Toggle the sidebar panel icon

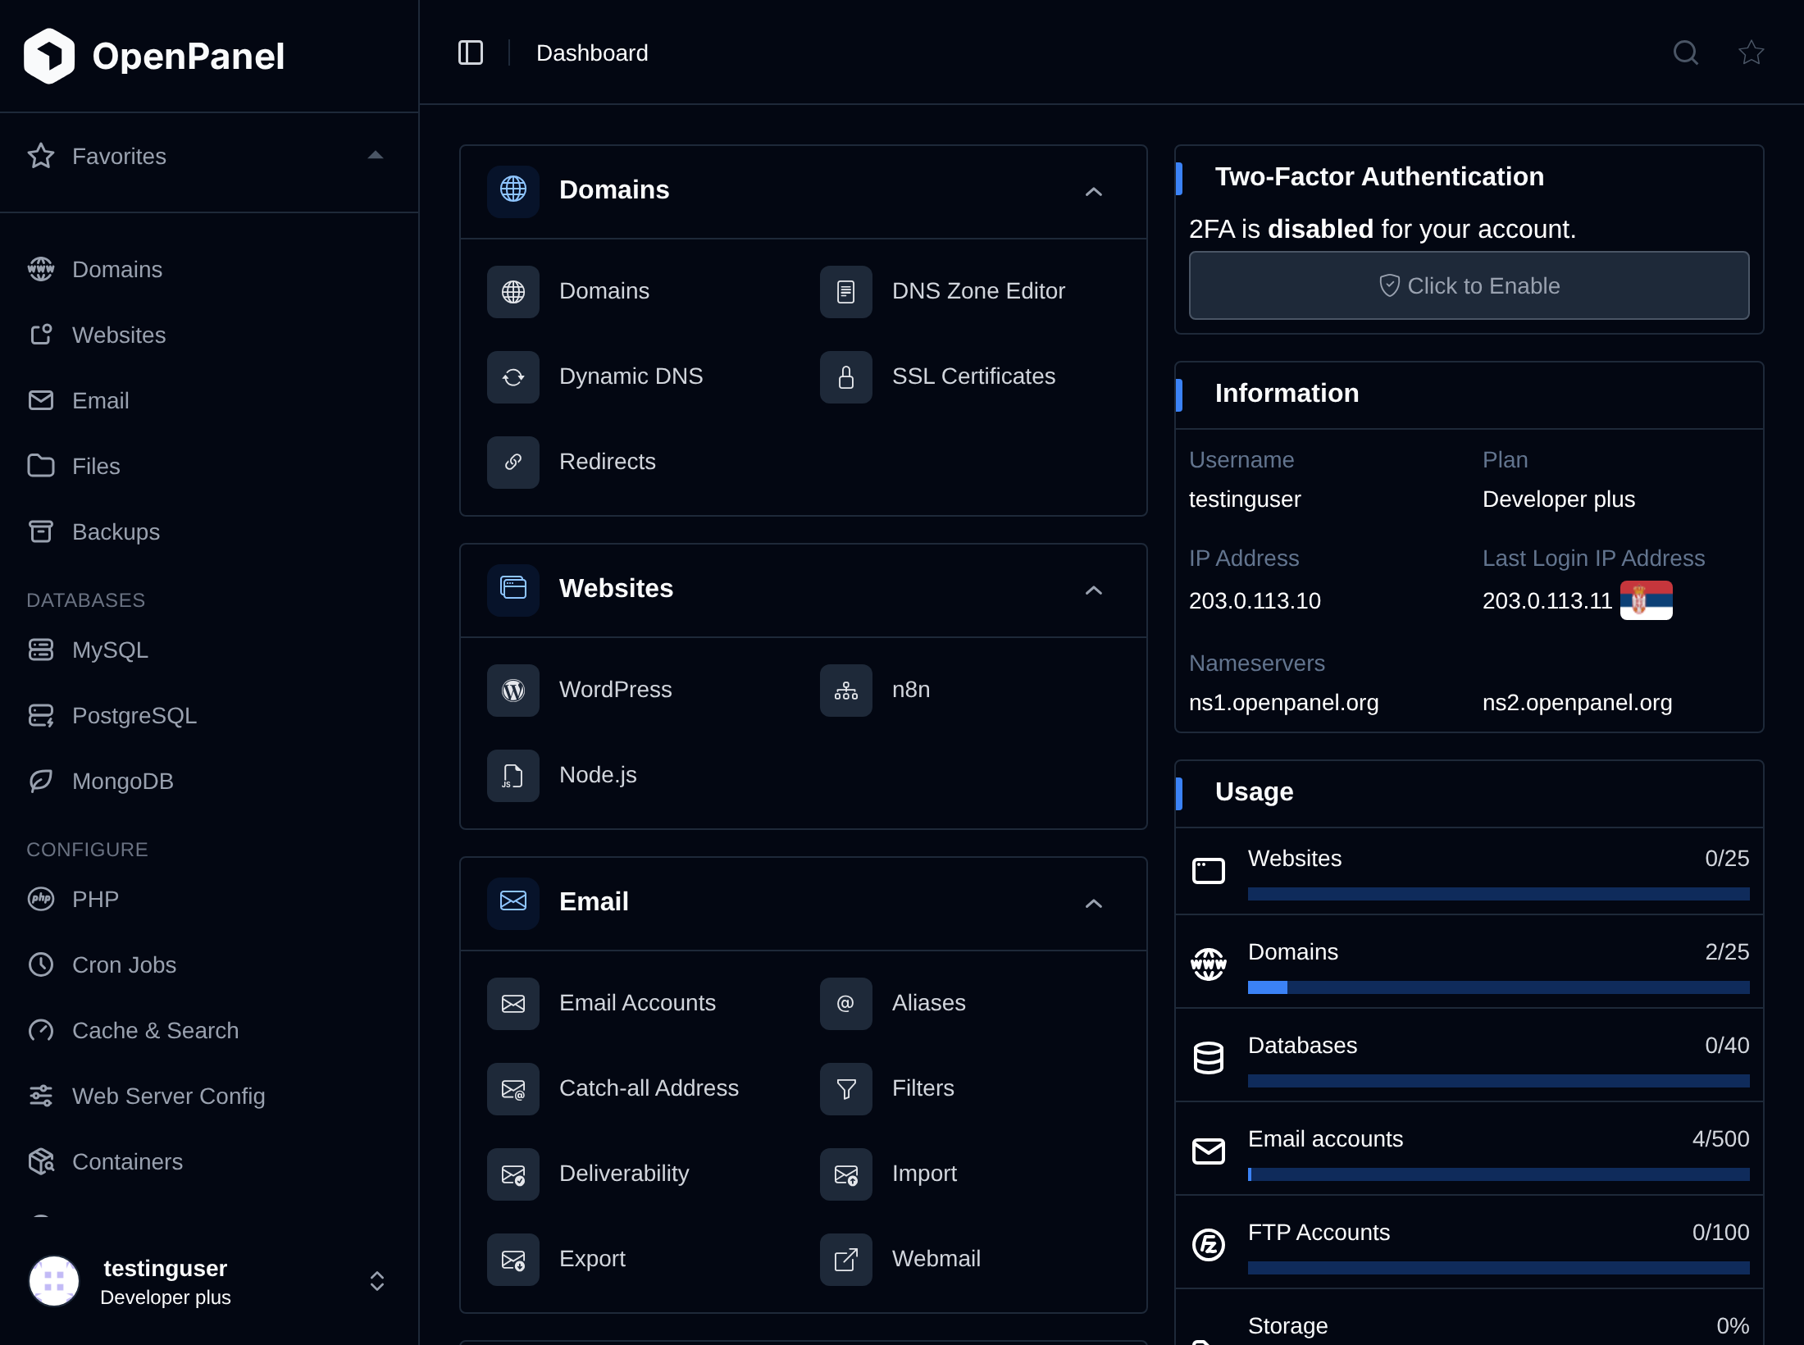(x=471, y=52)
